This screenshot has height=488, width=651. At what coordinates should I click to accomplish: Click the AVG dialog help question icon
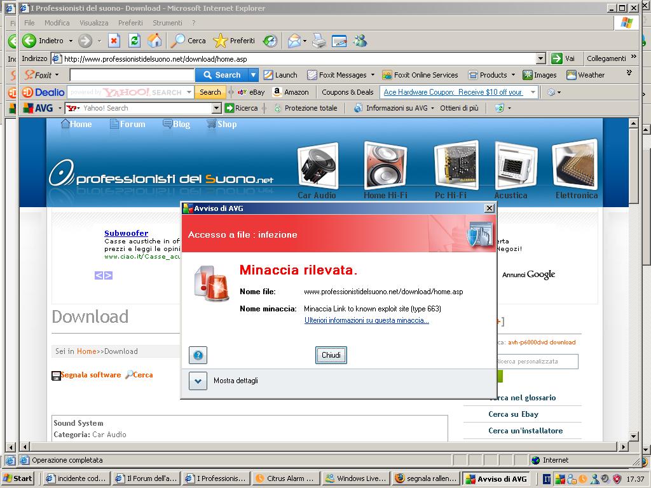click(x=198, y=355)
